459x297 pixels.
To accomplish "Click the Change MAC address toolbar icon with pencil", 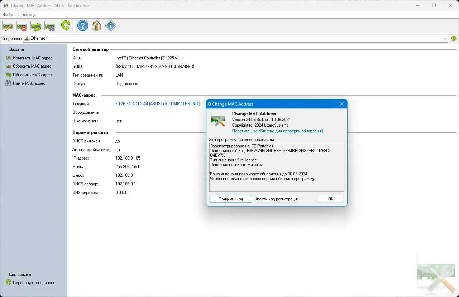I will click(x=8, y=26).
